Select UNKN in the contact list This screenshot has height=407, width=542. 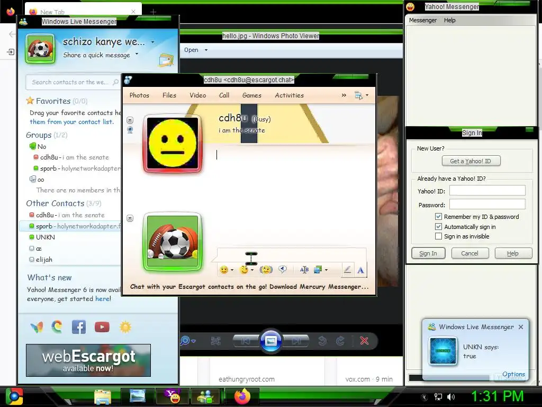46,237
